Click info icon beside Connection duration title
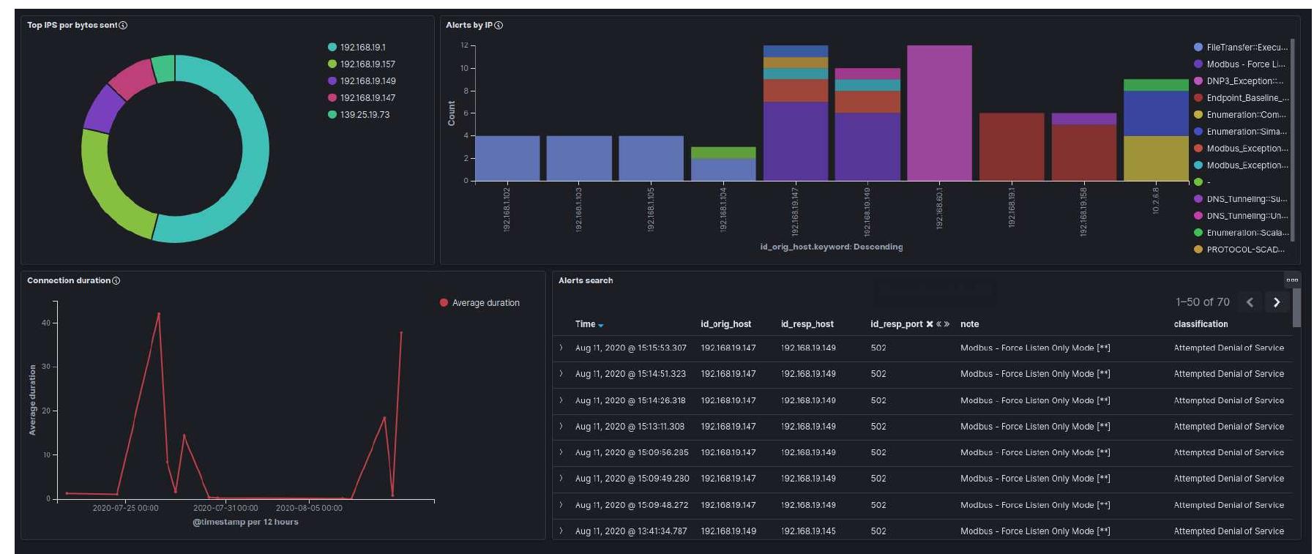This screenshot has height=554, width=1314. 116,280
